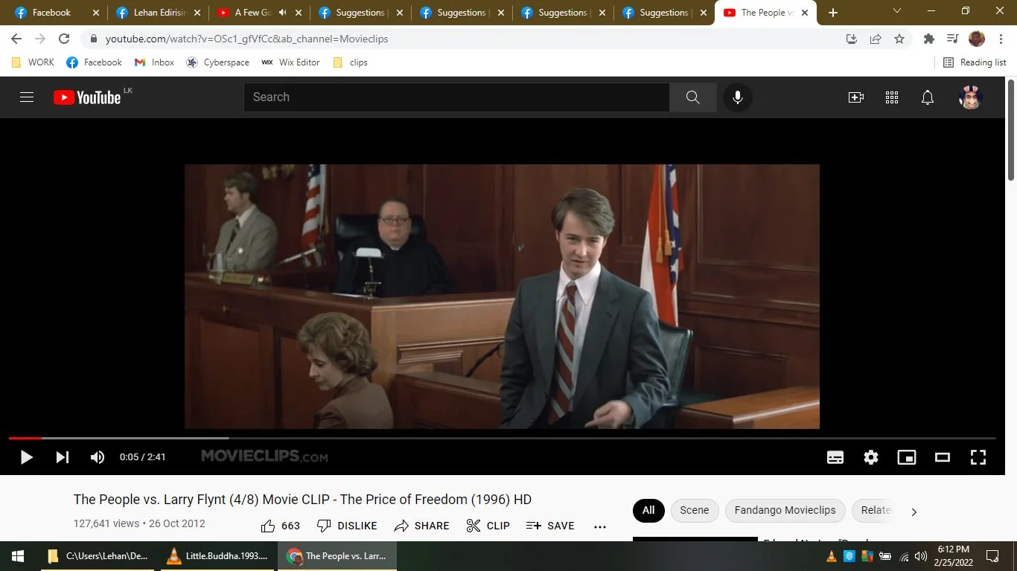Open video player settings gear

[x=871, y=457]
